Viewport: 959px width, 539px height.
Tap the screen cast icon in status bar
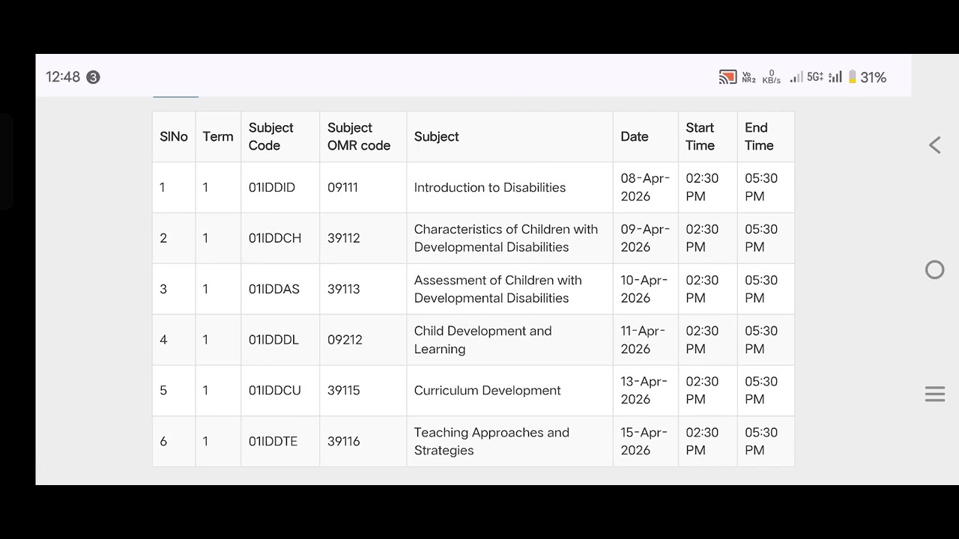point(727,77)
